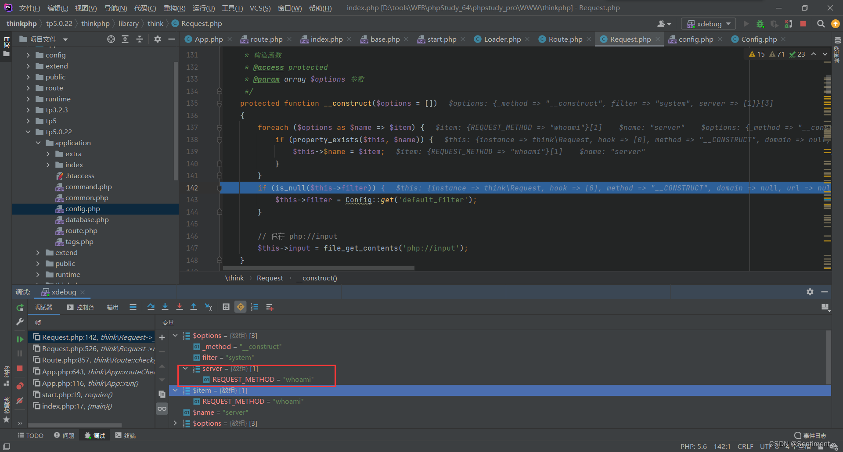
Task: Open the xdebug run configuration dropdown
Action: (x=708, y=24)
